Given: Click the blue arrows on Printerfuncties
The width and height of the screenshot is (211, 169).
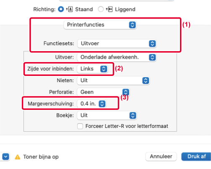Looking at the screenshot, I should click(132, 25).
